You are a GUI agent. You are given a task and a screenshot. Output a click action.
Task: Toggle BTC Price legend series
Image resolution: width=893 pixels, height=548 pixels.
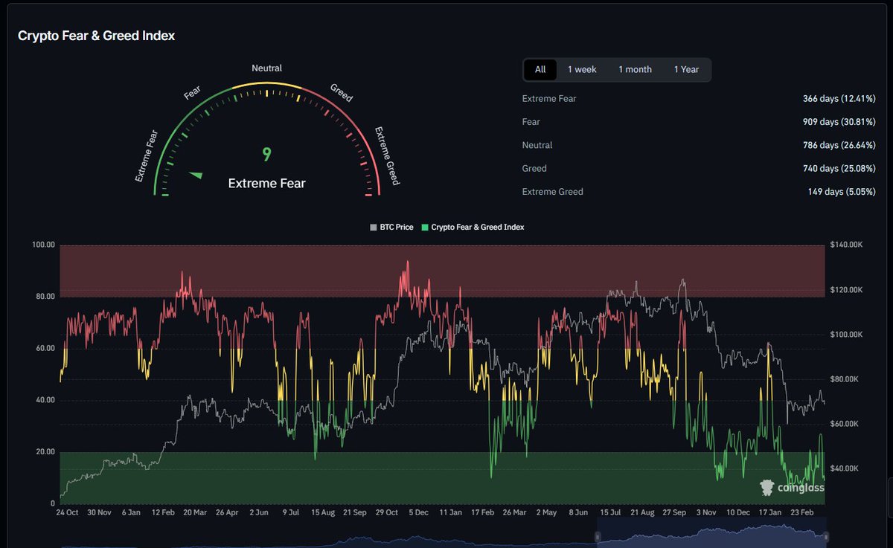click(x=391, y=227)
